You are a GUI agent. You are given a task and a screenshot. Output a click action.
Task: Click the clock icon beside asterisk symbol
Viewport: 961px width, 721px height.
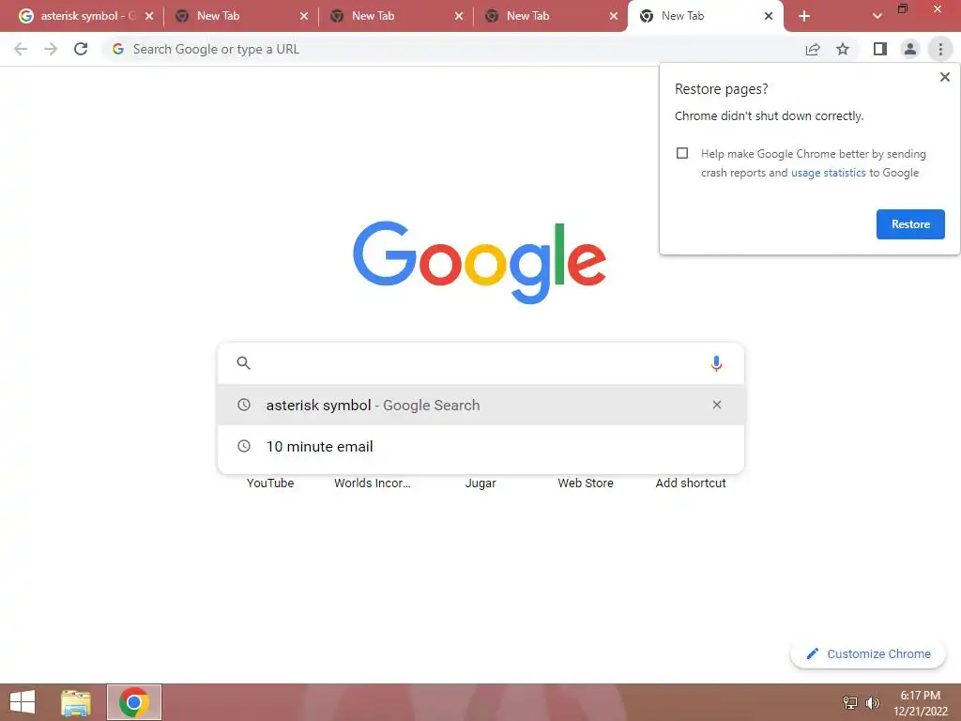click(x=244, y=405)
